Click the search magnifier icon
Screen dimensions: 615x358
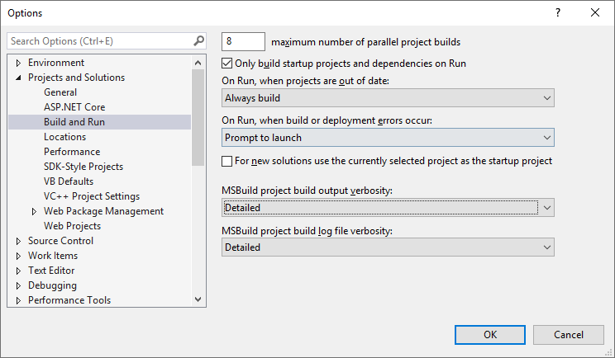198,40
